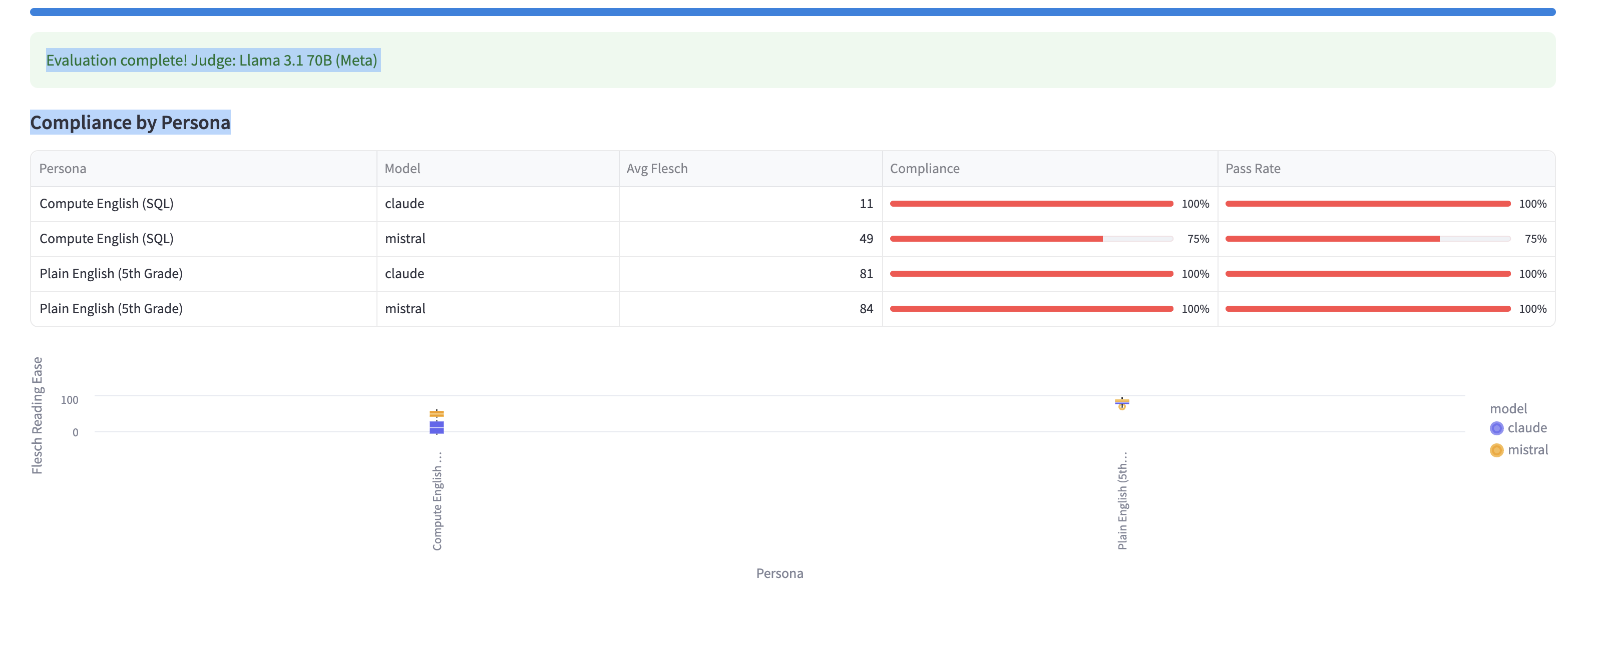Click the orange mistral box in Compute English
This screenshot has width=1598, height=653.
tap(436, 414)
